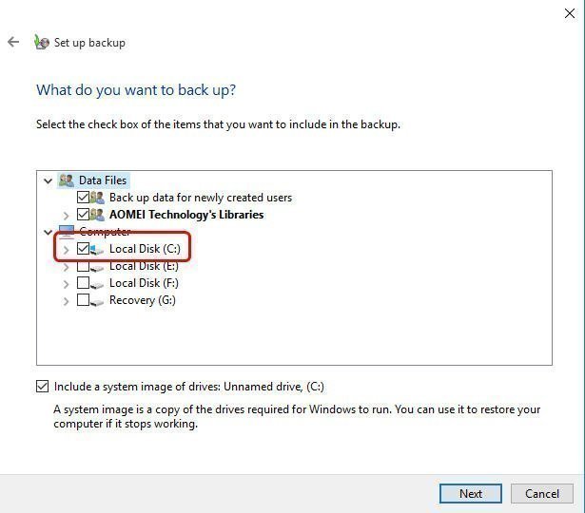This screenshot has height=513, width=585.
Task: Expand the Local Disk (C:) node
Action: coord(66,249)
